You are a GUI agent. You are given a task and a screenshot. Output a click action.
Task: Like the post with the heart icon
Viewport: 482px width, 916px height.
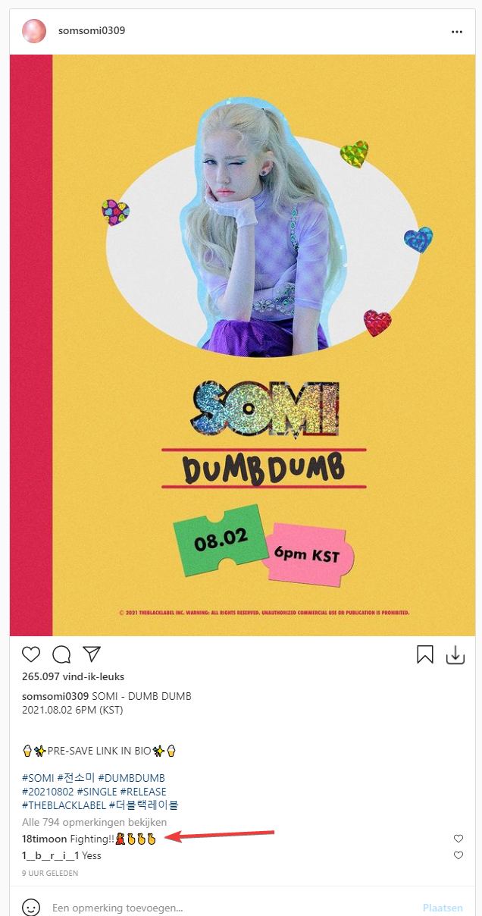pyautogui.click(x=31, y=654)
